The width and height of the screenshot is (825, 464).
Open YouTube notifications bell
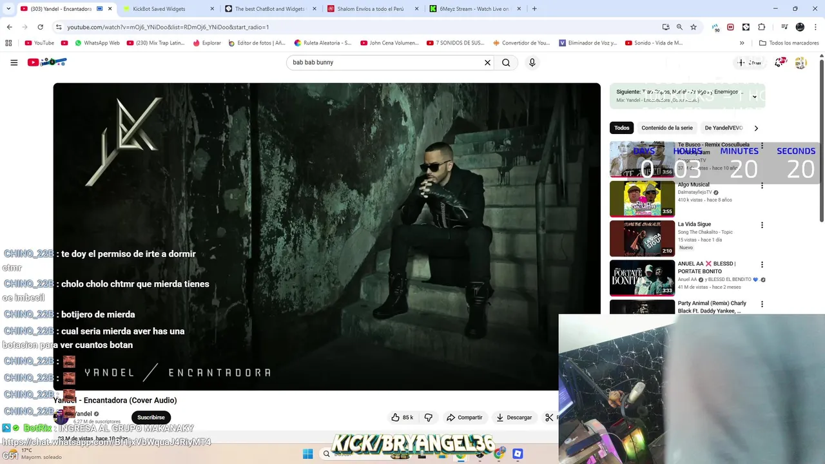click(780, 63)
